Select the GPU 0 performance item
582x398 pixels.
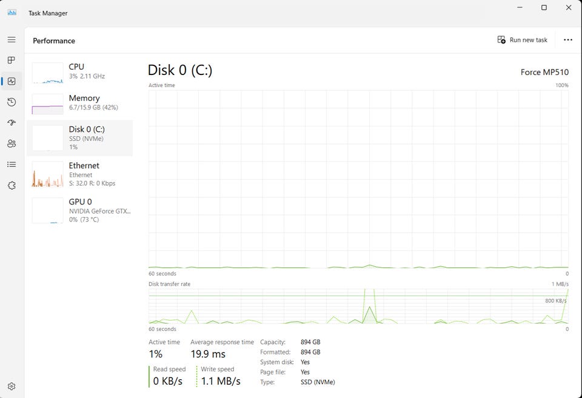click(x=80, y=210)
